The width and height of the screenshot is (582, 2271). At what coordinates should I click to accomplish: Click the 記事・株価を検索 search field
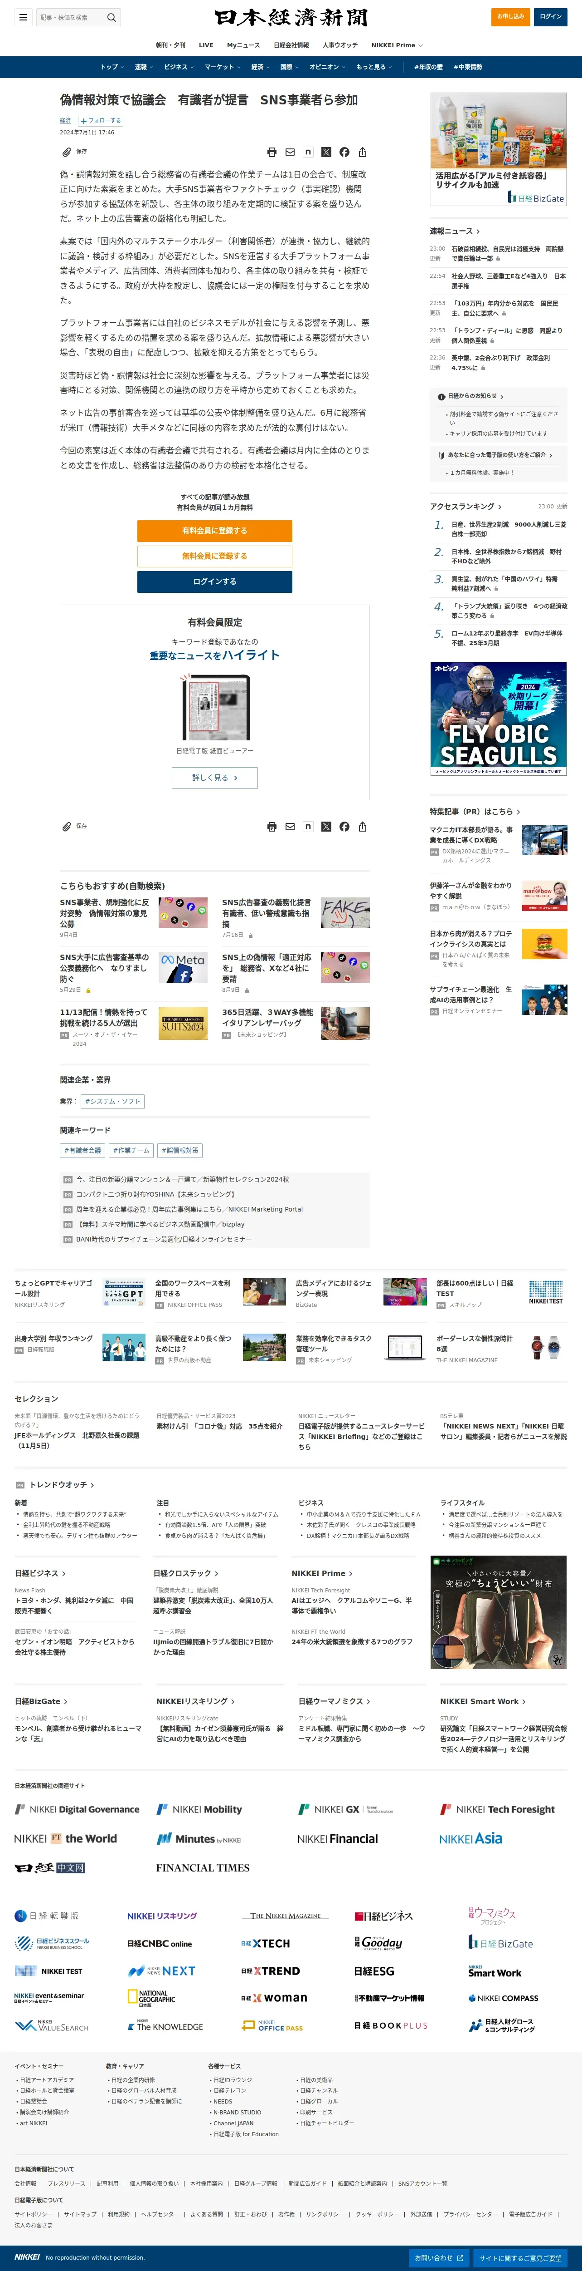click(x=70, y=17)
